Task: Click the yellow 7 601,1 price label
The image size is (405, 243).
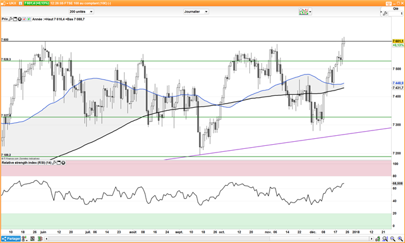Action: click(x=398, y=41)
